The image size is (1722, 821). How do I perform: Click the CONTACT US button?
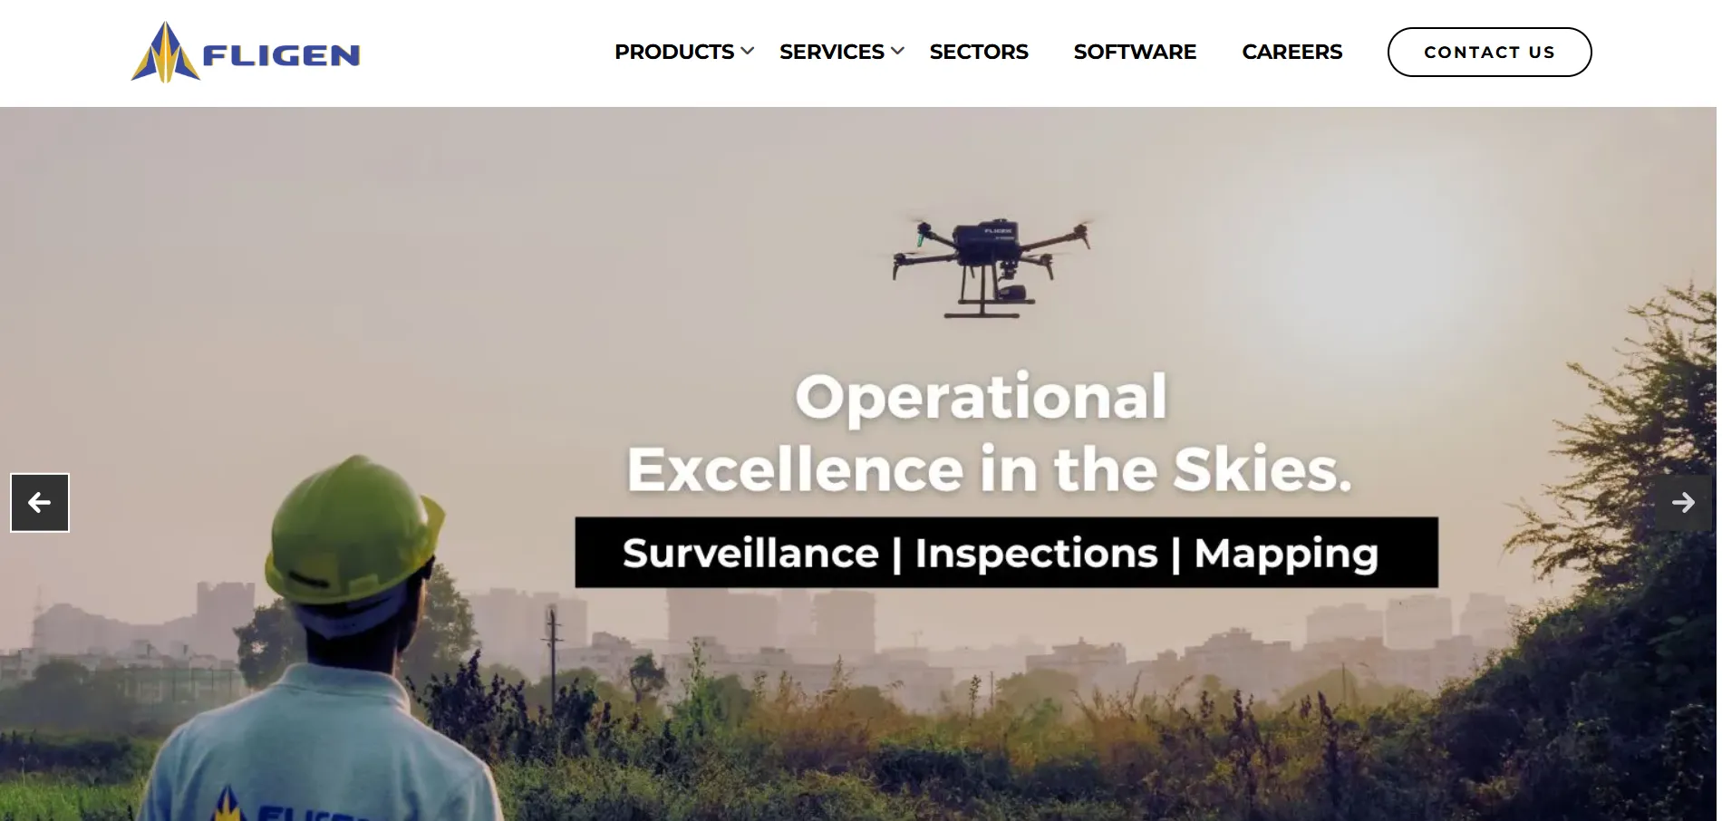pyautogui.click(x=1489, y=52)
